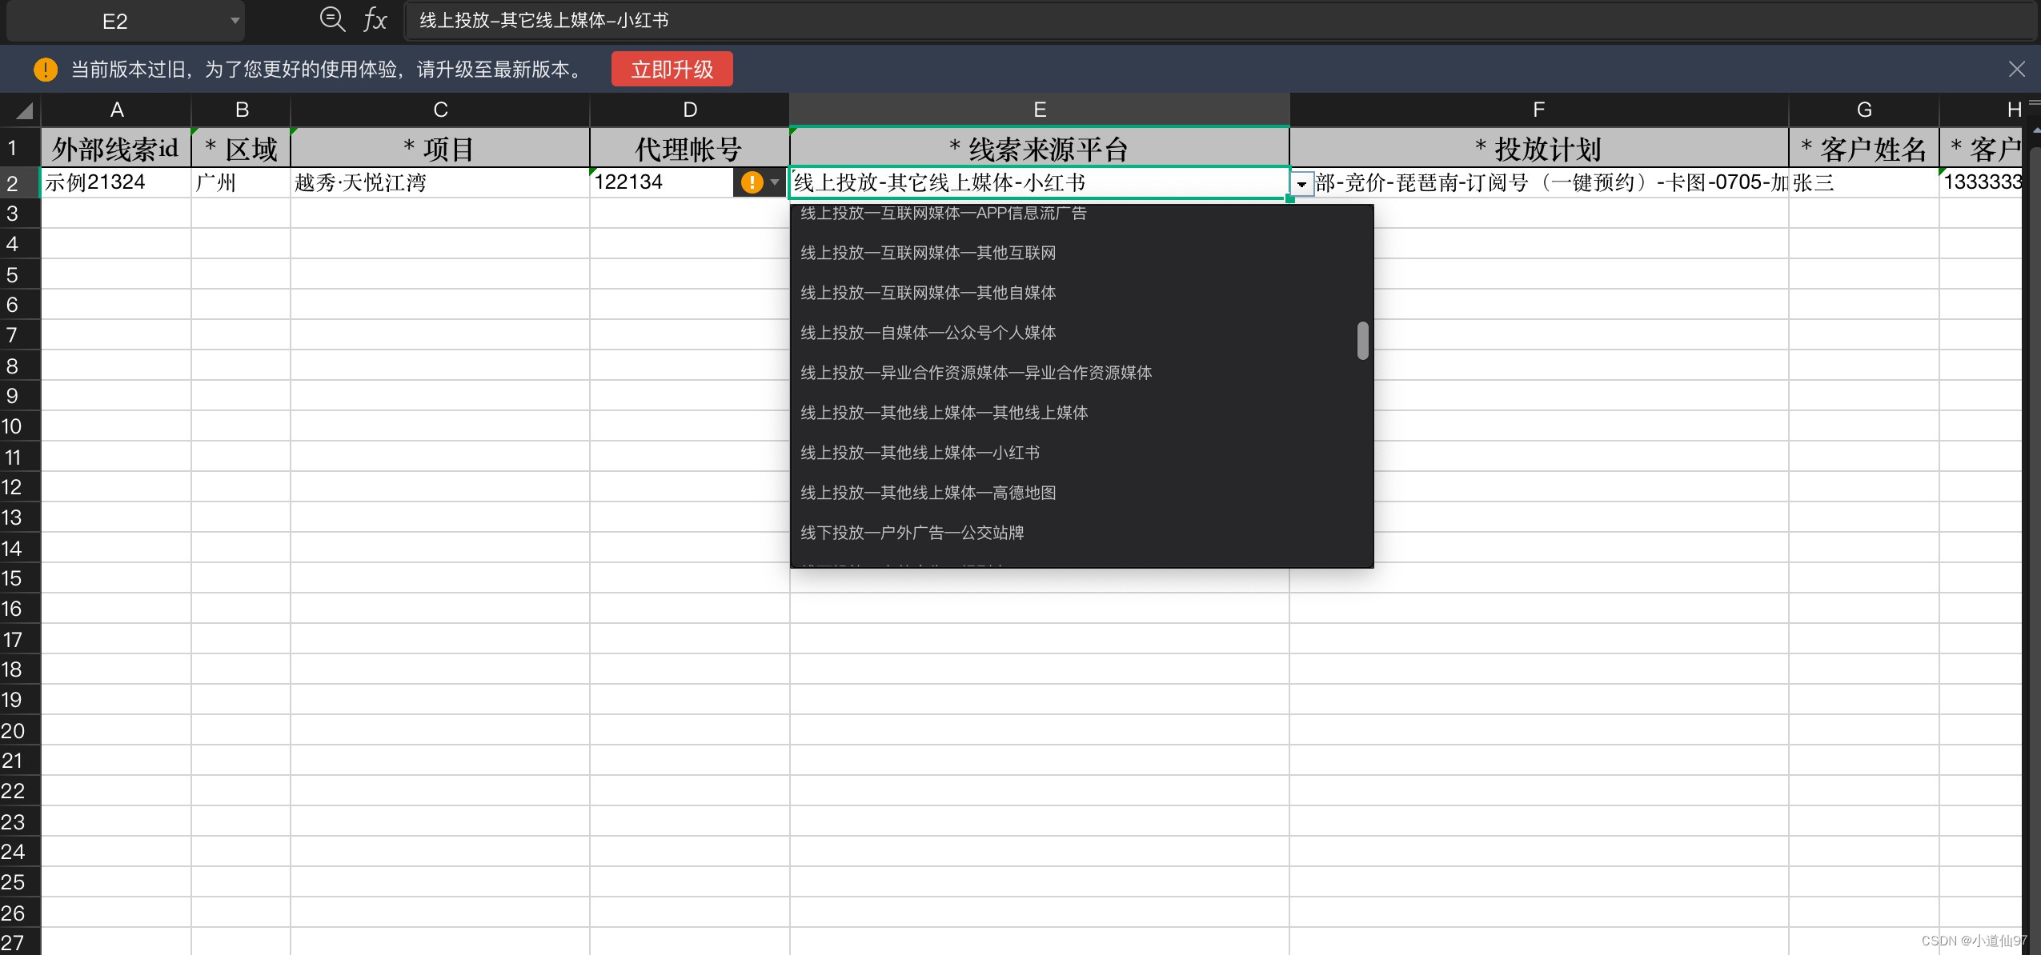Screen dimensions: 2041x955
Task: Click the dropdown list scrollbar thumb
Action: [1362, 341]
